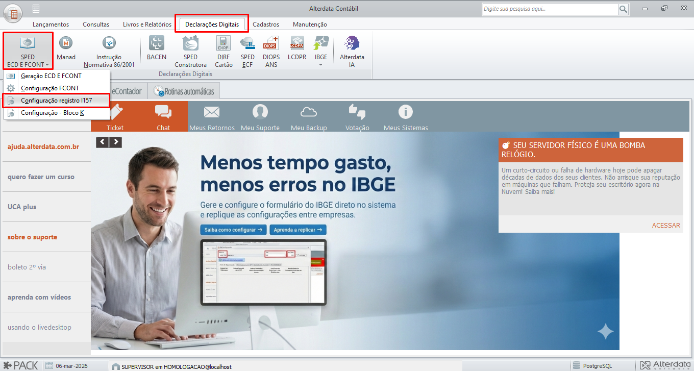Switch to the eContador tab
Screen dimensions: 694x371
[x=128, y=91]
